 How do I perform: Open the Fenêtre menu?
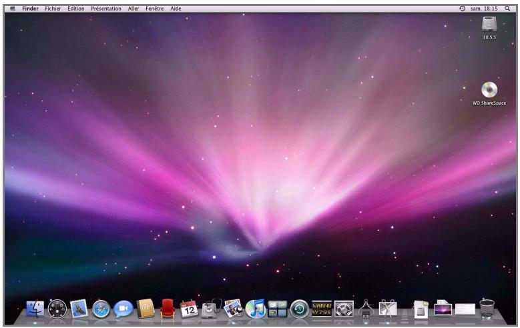click(x=155, y=9)
